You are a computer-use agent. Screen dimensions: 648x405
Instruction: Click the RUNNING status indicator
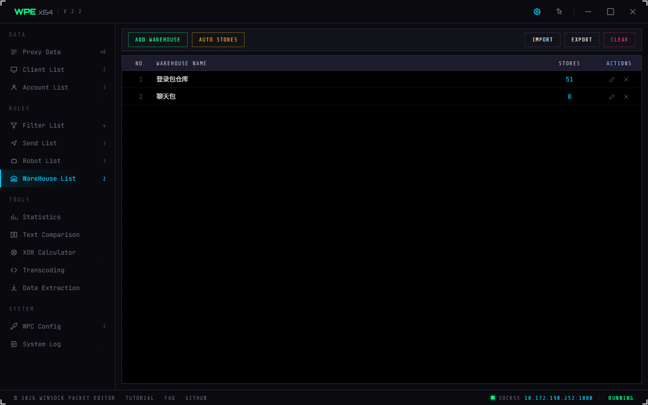tap(621, 398)
